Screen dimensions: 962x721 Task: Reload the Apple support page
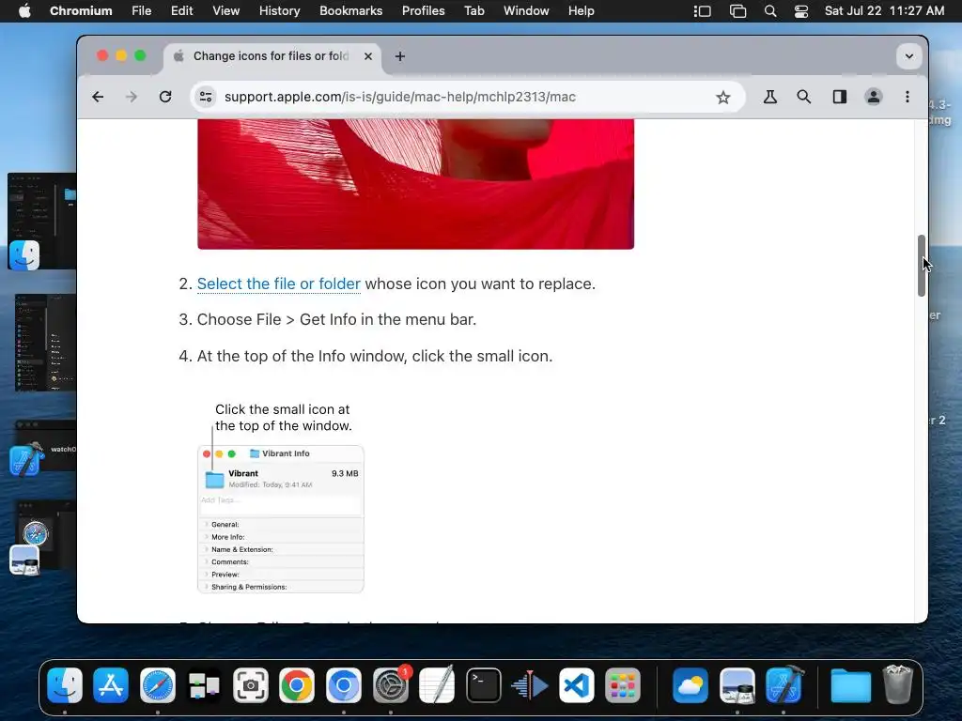tap(165, 97)
